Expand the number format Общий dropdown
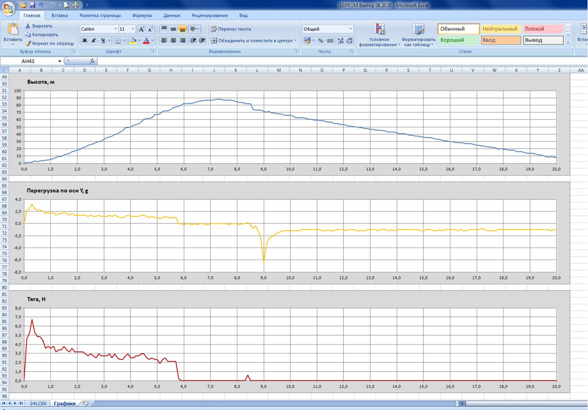The height and width of the screenshot is (410, 588). coord(350,29)
